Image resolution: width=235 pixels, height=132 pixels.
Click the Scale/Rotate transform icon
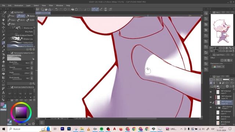tap(76, 10)
